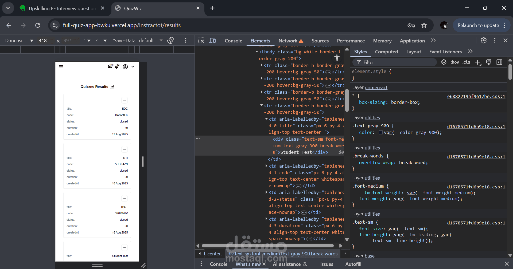Open the Memory panel tab
The width and height of the screenshot is (513, 269).
(x=382, y=41)
